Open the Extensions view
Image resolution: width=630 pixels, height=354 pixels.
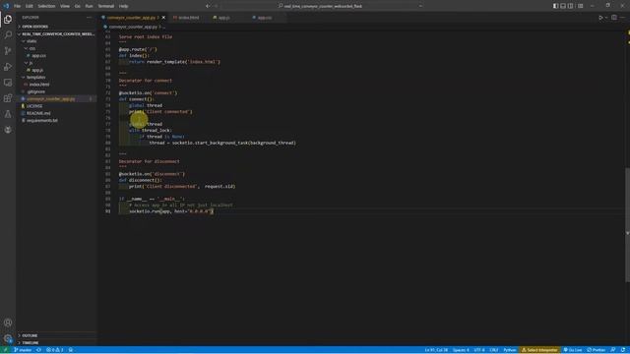(8, 98)
